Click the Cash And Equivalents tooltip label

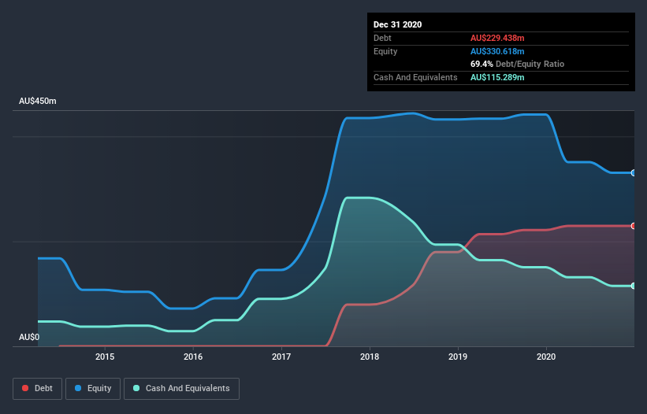[x=415, y=77]
